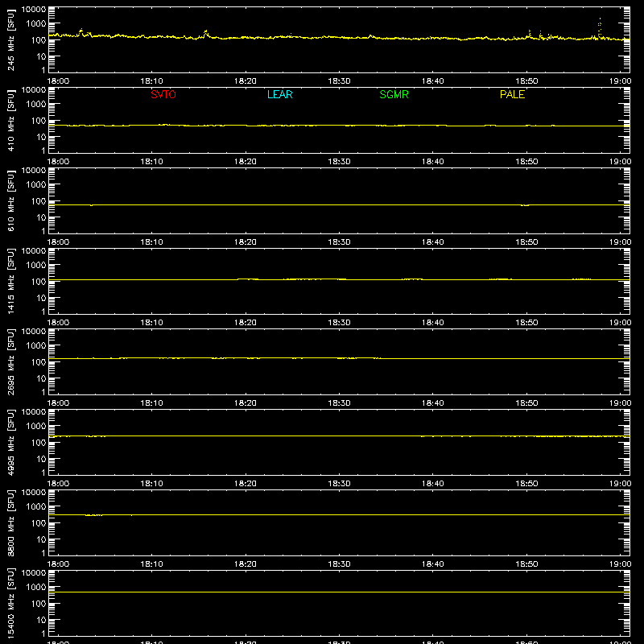
Task: Click the 15400 MHz flux trace line
Action: click(x=339, y=592)
